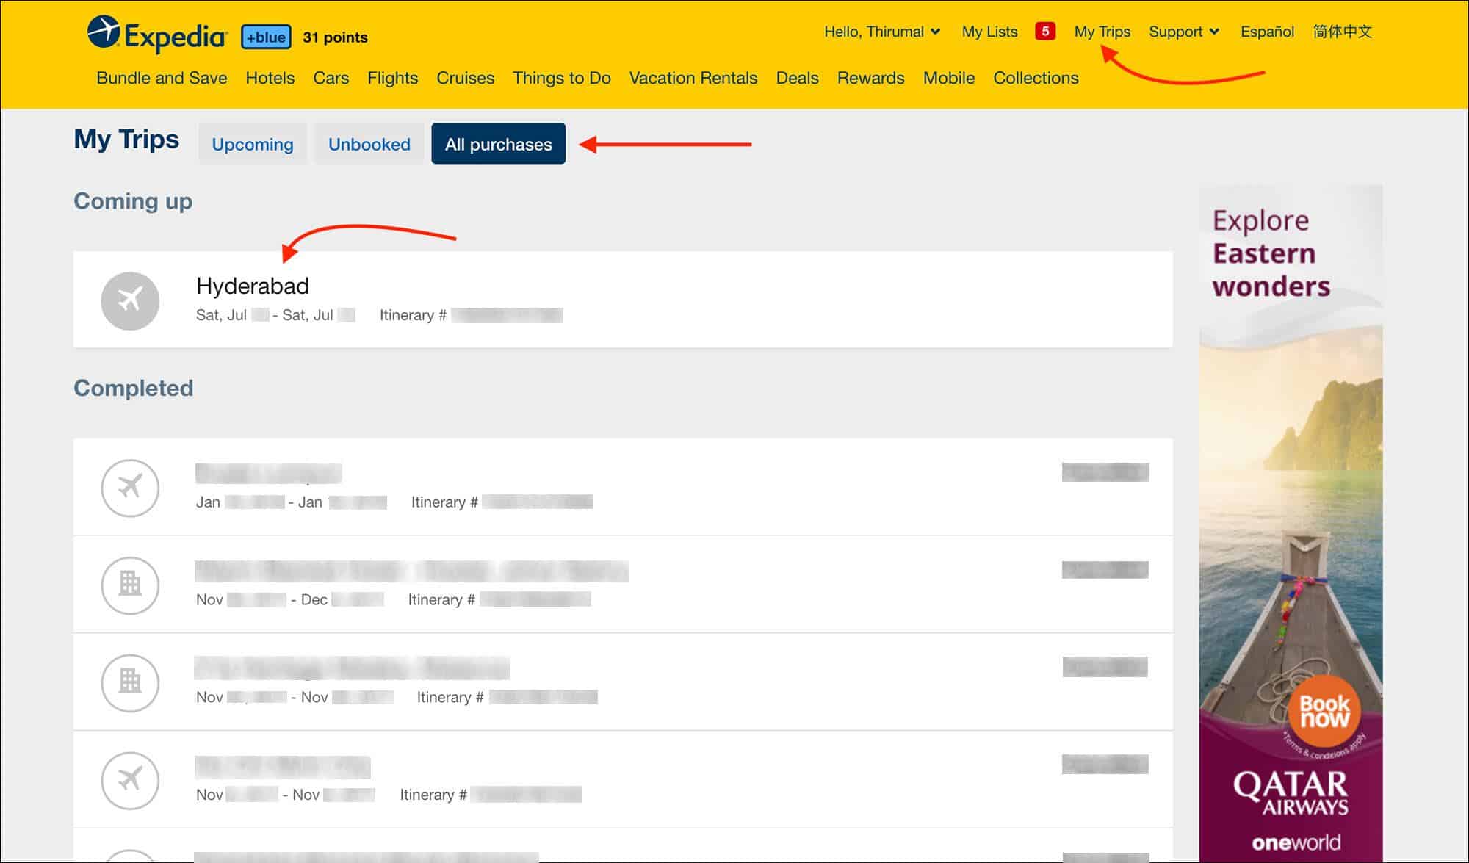
Task: Click the Nov - Dec trip date row
Action: (289, 600)
